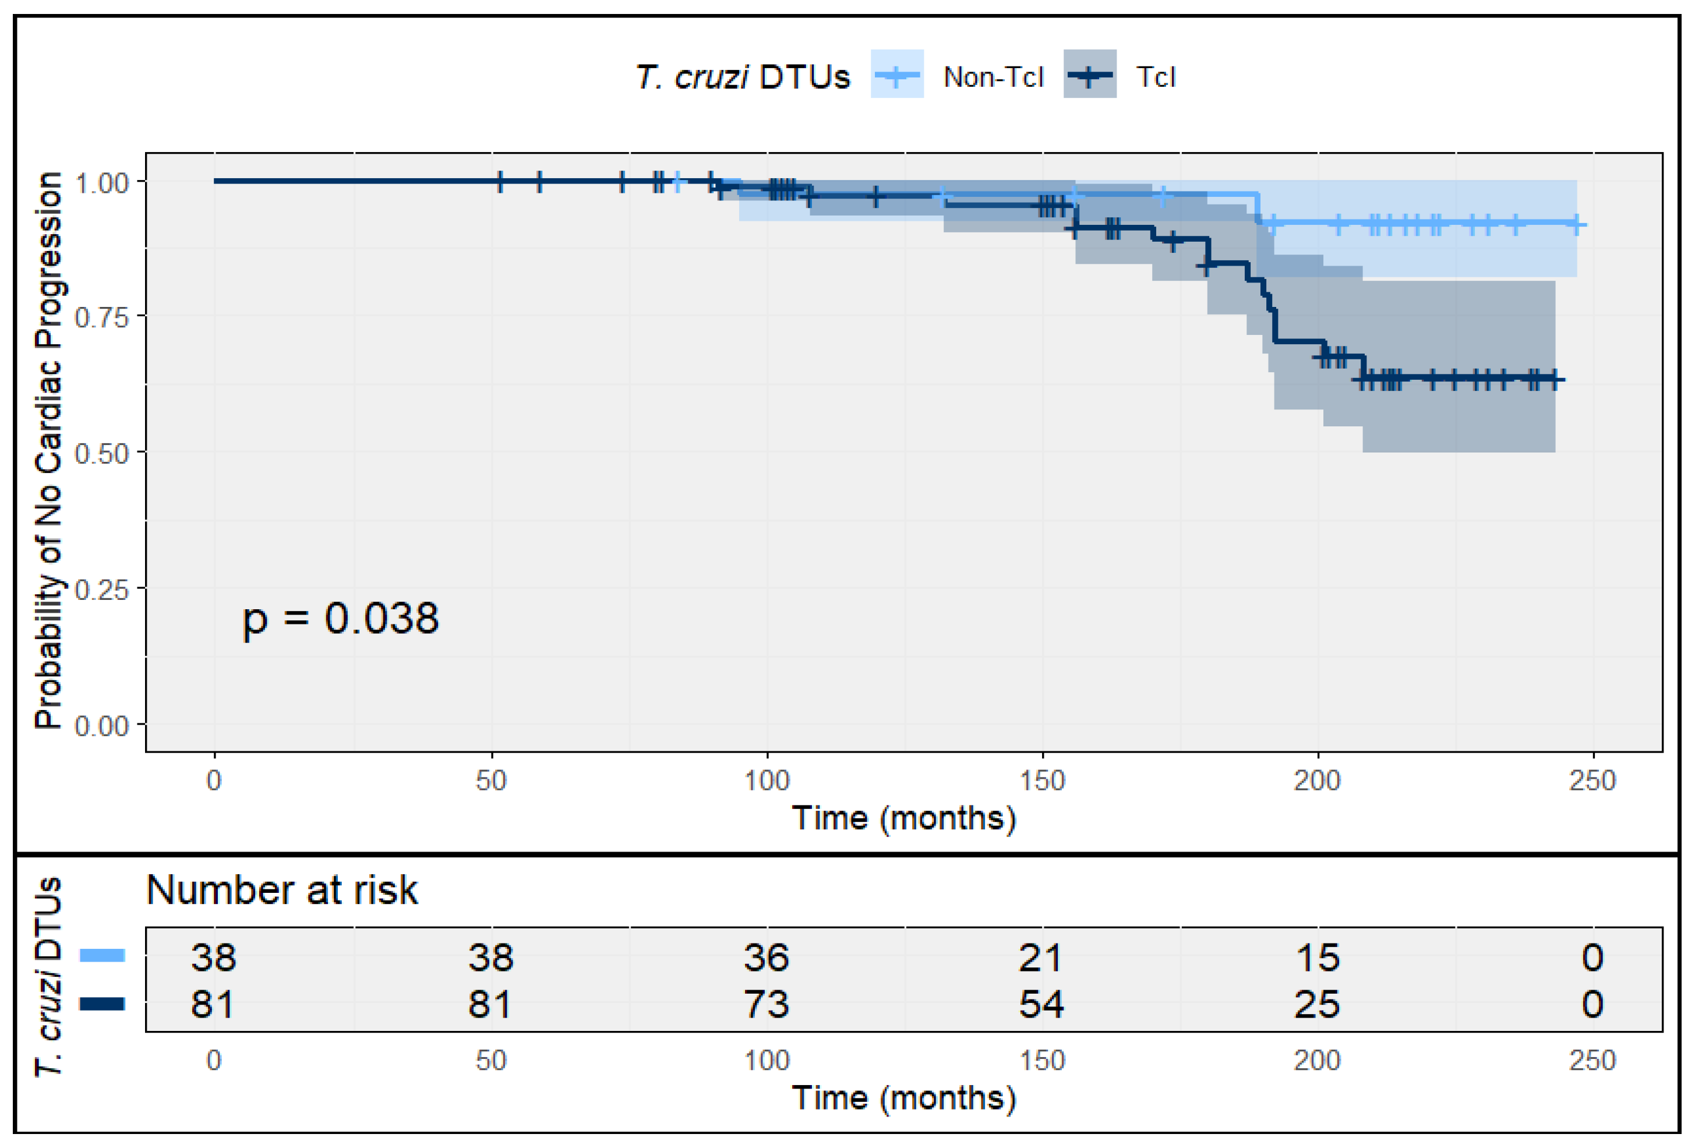Select the value 21 in the risk table
The image size is (1695, 1148).
tap(1041, 957)
